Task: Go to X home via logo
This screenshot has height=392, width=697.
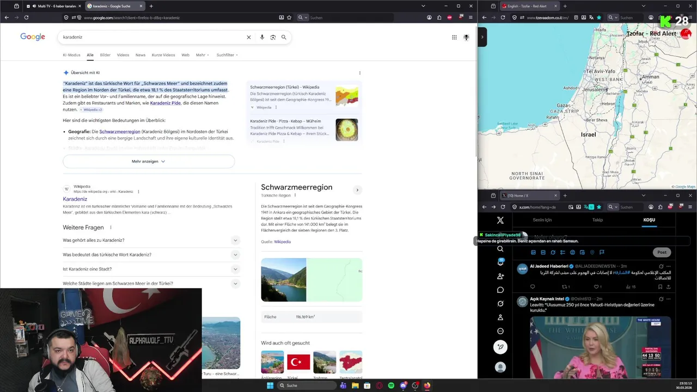Action: coord(500,220)
